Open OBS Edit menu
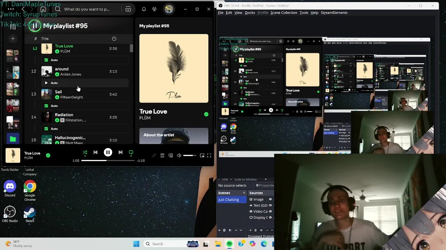The height and width of the screenshot is (250, 446). tap(229, 12)
